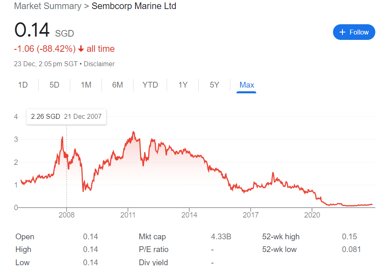Click the 2014 label on time axis
The width and height of the screenshot is (379, 266).
(x=189, y=215)
